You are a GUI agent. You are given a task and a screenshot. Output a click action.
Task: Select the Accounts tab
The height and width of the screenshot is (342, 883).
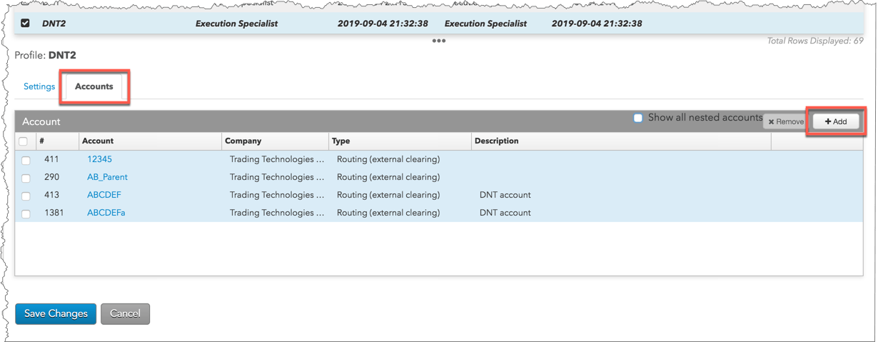94,86
